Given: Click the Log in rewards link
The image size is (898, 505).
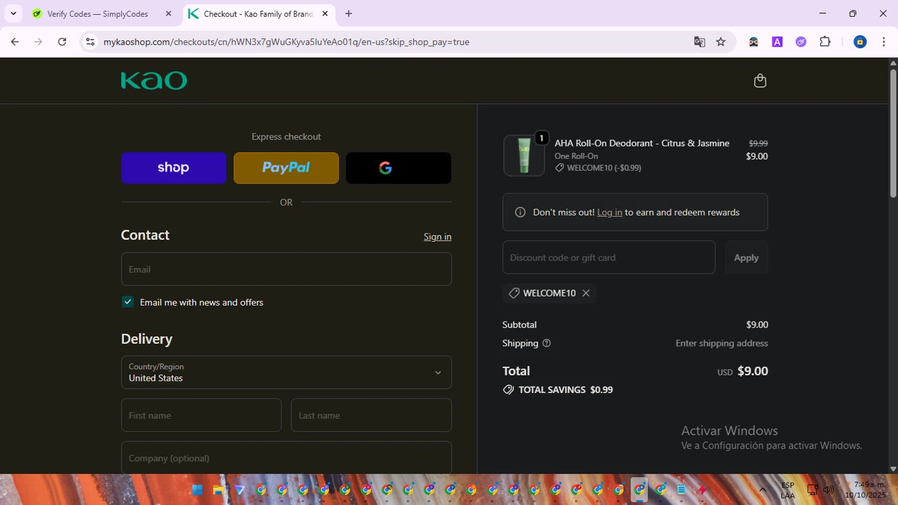Looking at the screenshot, I should pos(609,213).
